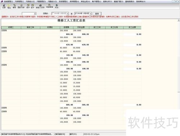
Task: Open the 系统帮助(H) menu
Action: tap(141, 1)
